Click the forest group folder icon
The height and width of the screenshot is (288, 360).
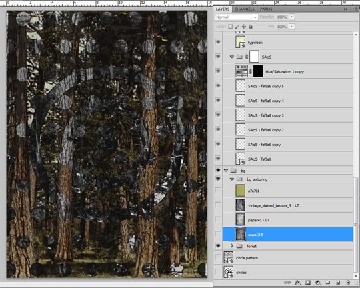[239, 246]
